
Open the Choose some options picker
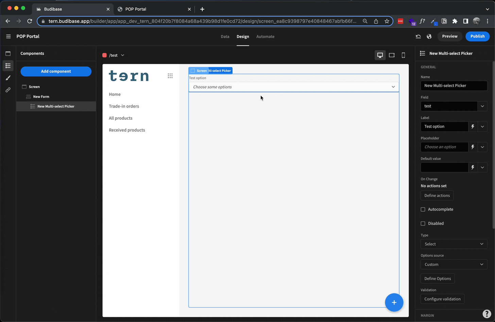tap(294, 87)
